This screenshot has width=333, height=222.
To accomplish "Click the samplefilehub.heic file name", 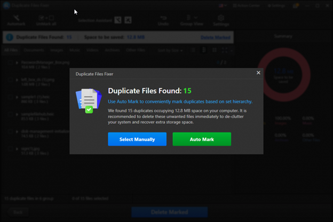I will (x=37, y=114).
